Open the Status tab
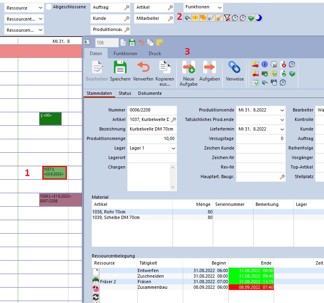This screenshot has height=303, width=324. pos(125,93)
